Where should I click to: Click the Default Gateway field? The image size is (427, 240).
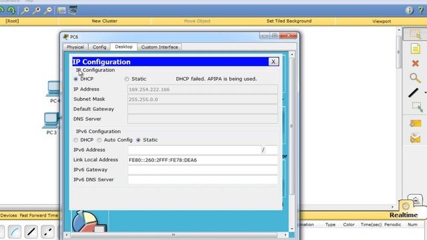(x=203, y=109)
